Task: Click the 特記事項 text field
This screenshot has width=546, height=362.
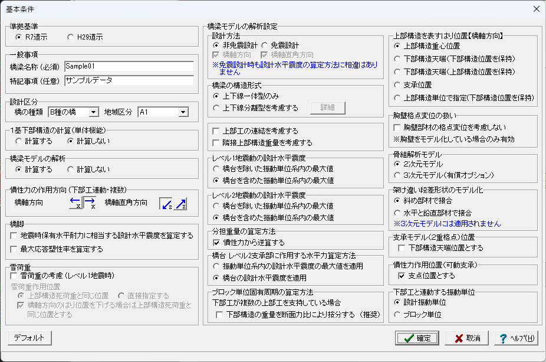Action: point(129,80)
